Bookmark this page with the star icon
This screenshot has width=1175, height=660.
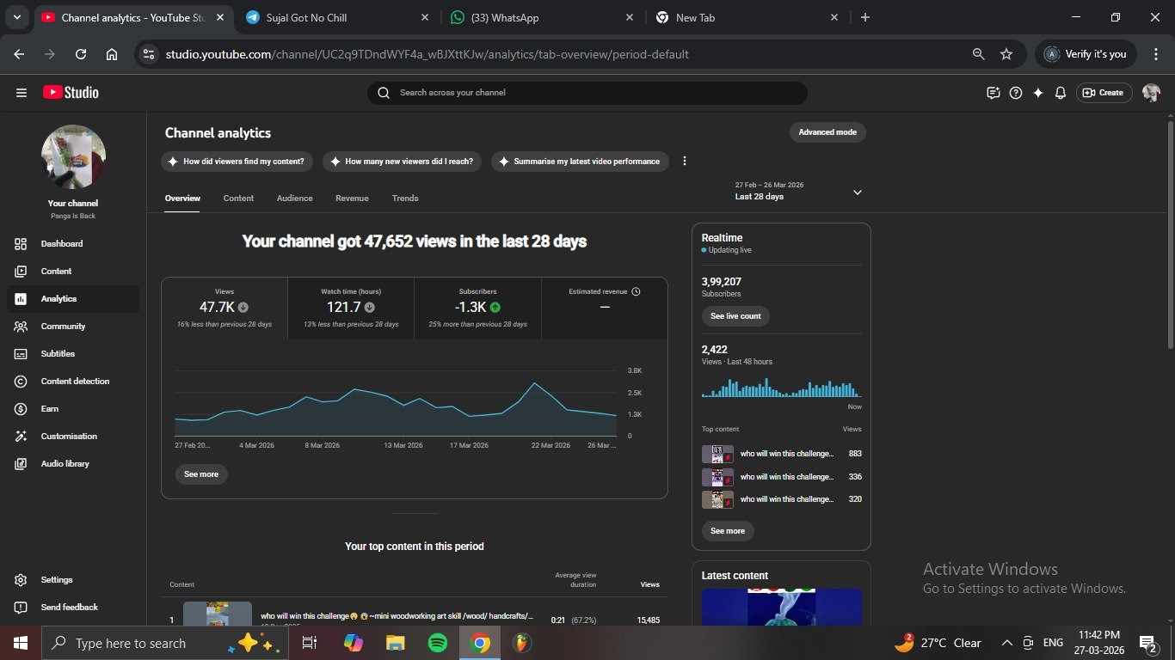[x=1006, y=54]
